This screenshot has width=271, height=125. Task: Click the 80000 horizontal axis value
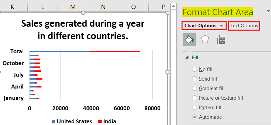click(x=153, y=109)
